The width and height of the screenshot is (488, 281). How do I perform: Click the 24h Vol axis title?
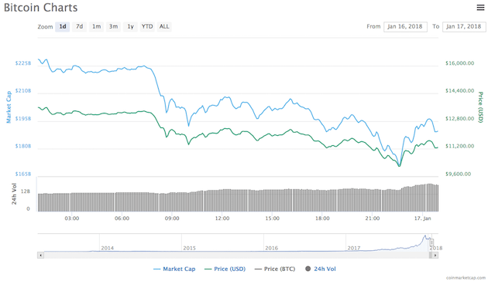tap(14, 194)
